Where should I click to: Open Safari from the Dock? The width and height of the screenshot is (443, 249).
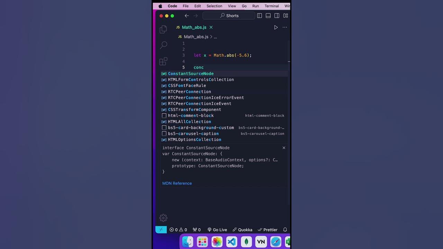[276, 241]
